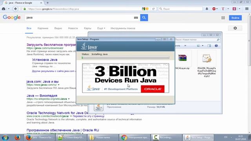Click the Explorer change view icon
This screenshot has width=251, height=141.
point(199,45)
